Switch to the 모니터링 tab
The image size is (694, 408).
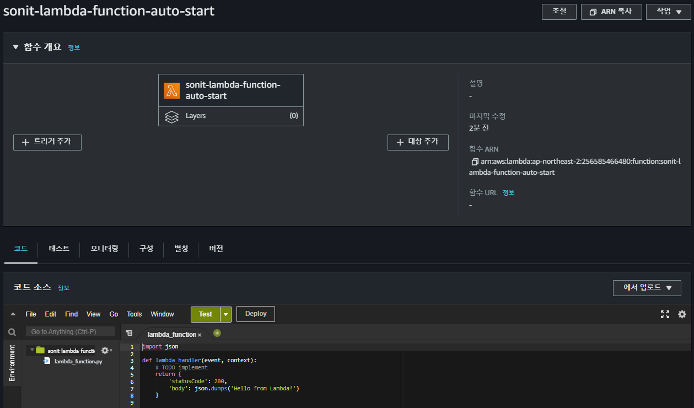point(105,249)
